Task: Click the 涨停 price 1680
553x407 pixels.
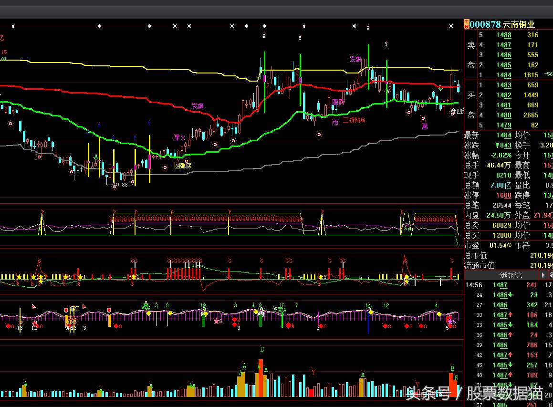Action: (x=504, y=195)
